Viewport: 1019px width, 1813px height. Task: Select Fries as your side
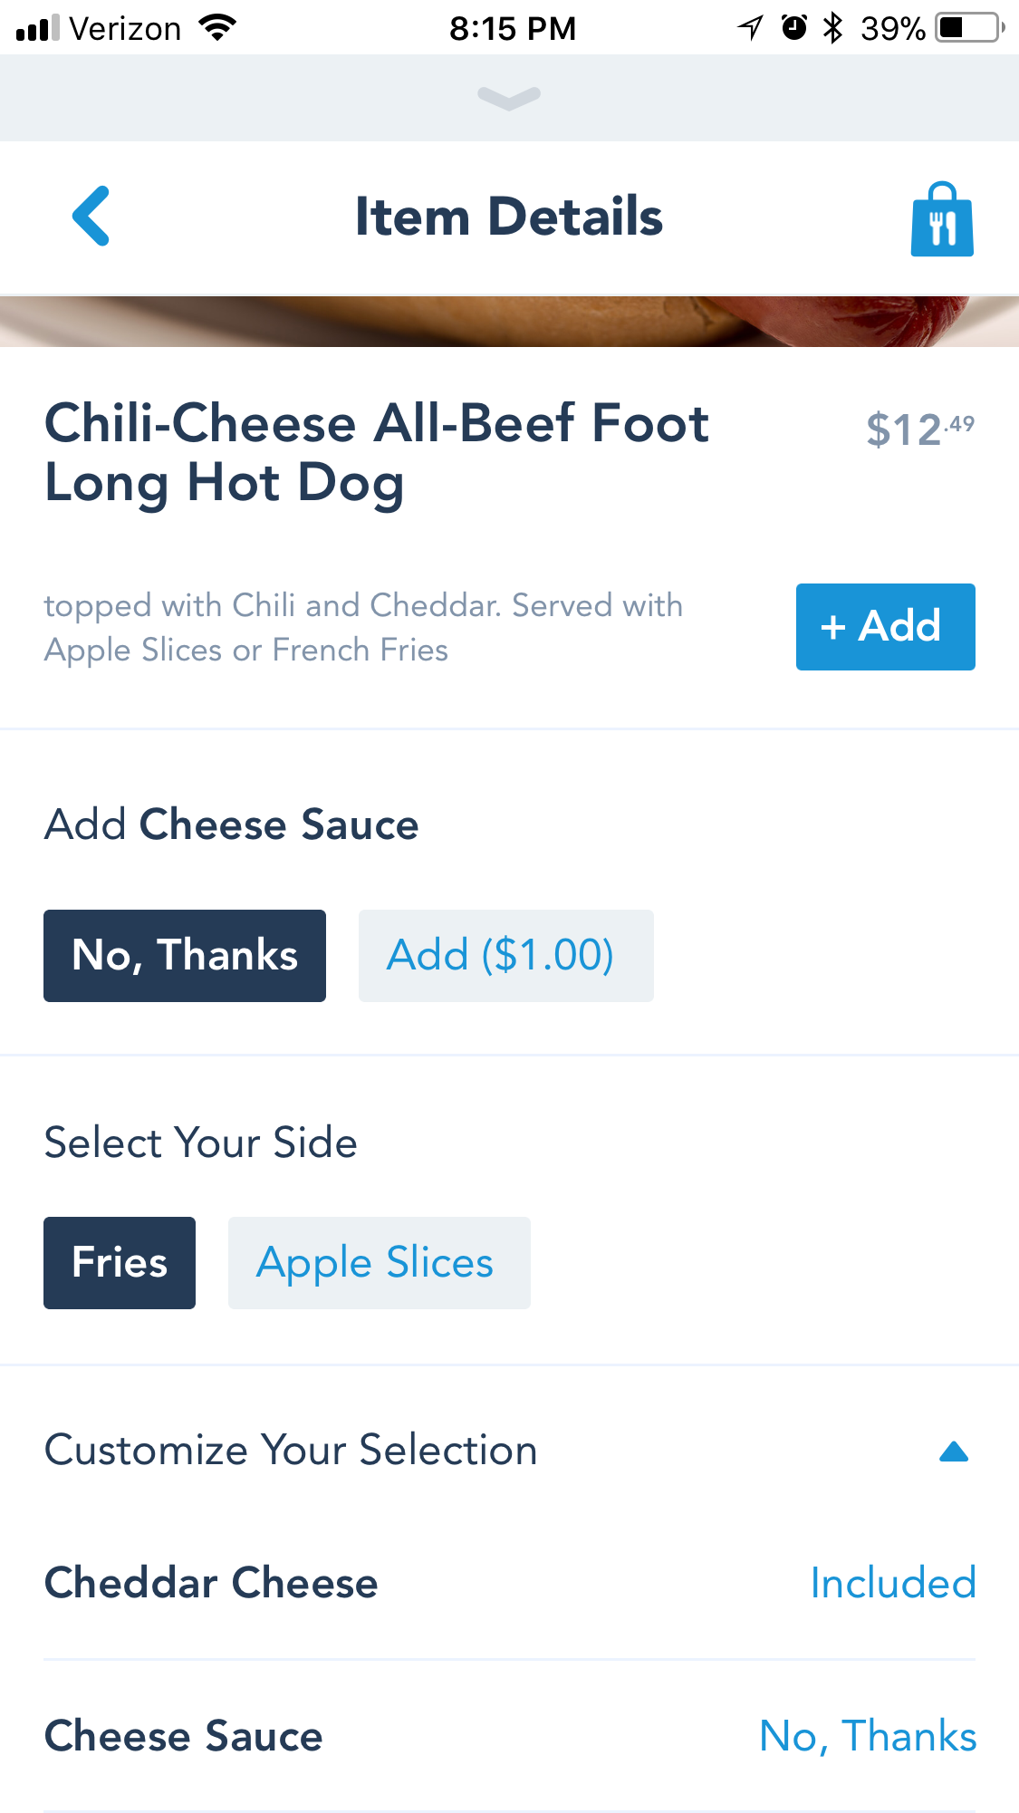[120, 1263]
